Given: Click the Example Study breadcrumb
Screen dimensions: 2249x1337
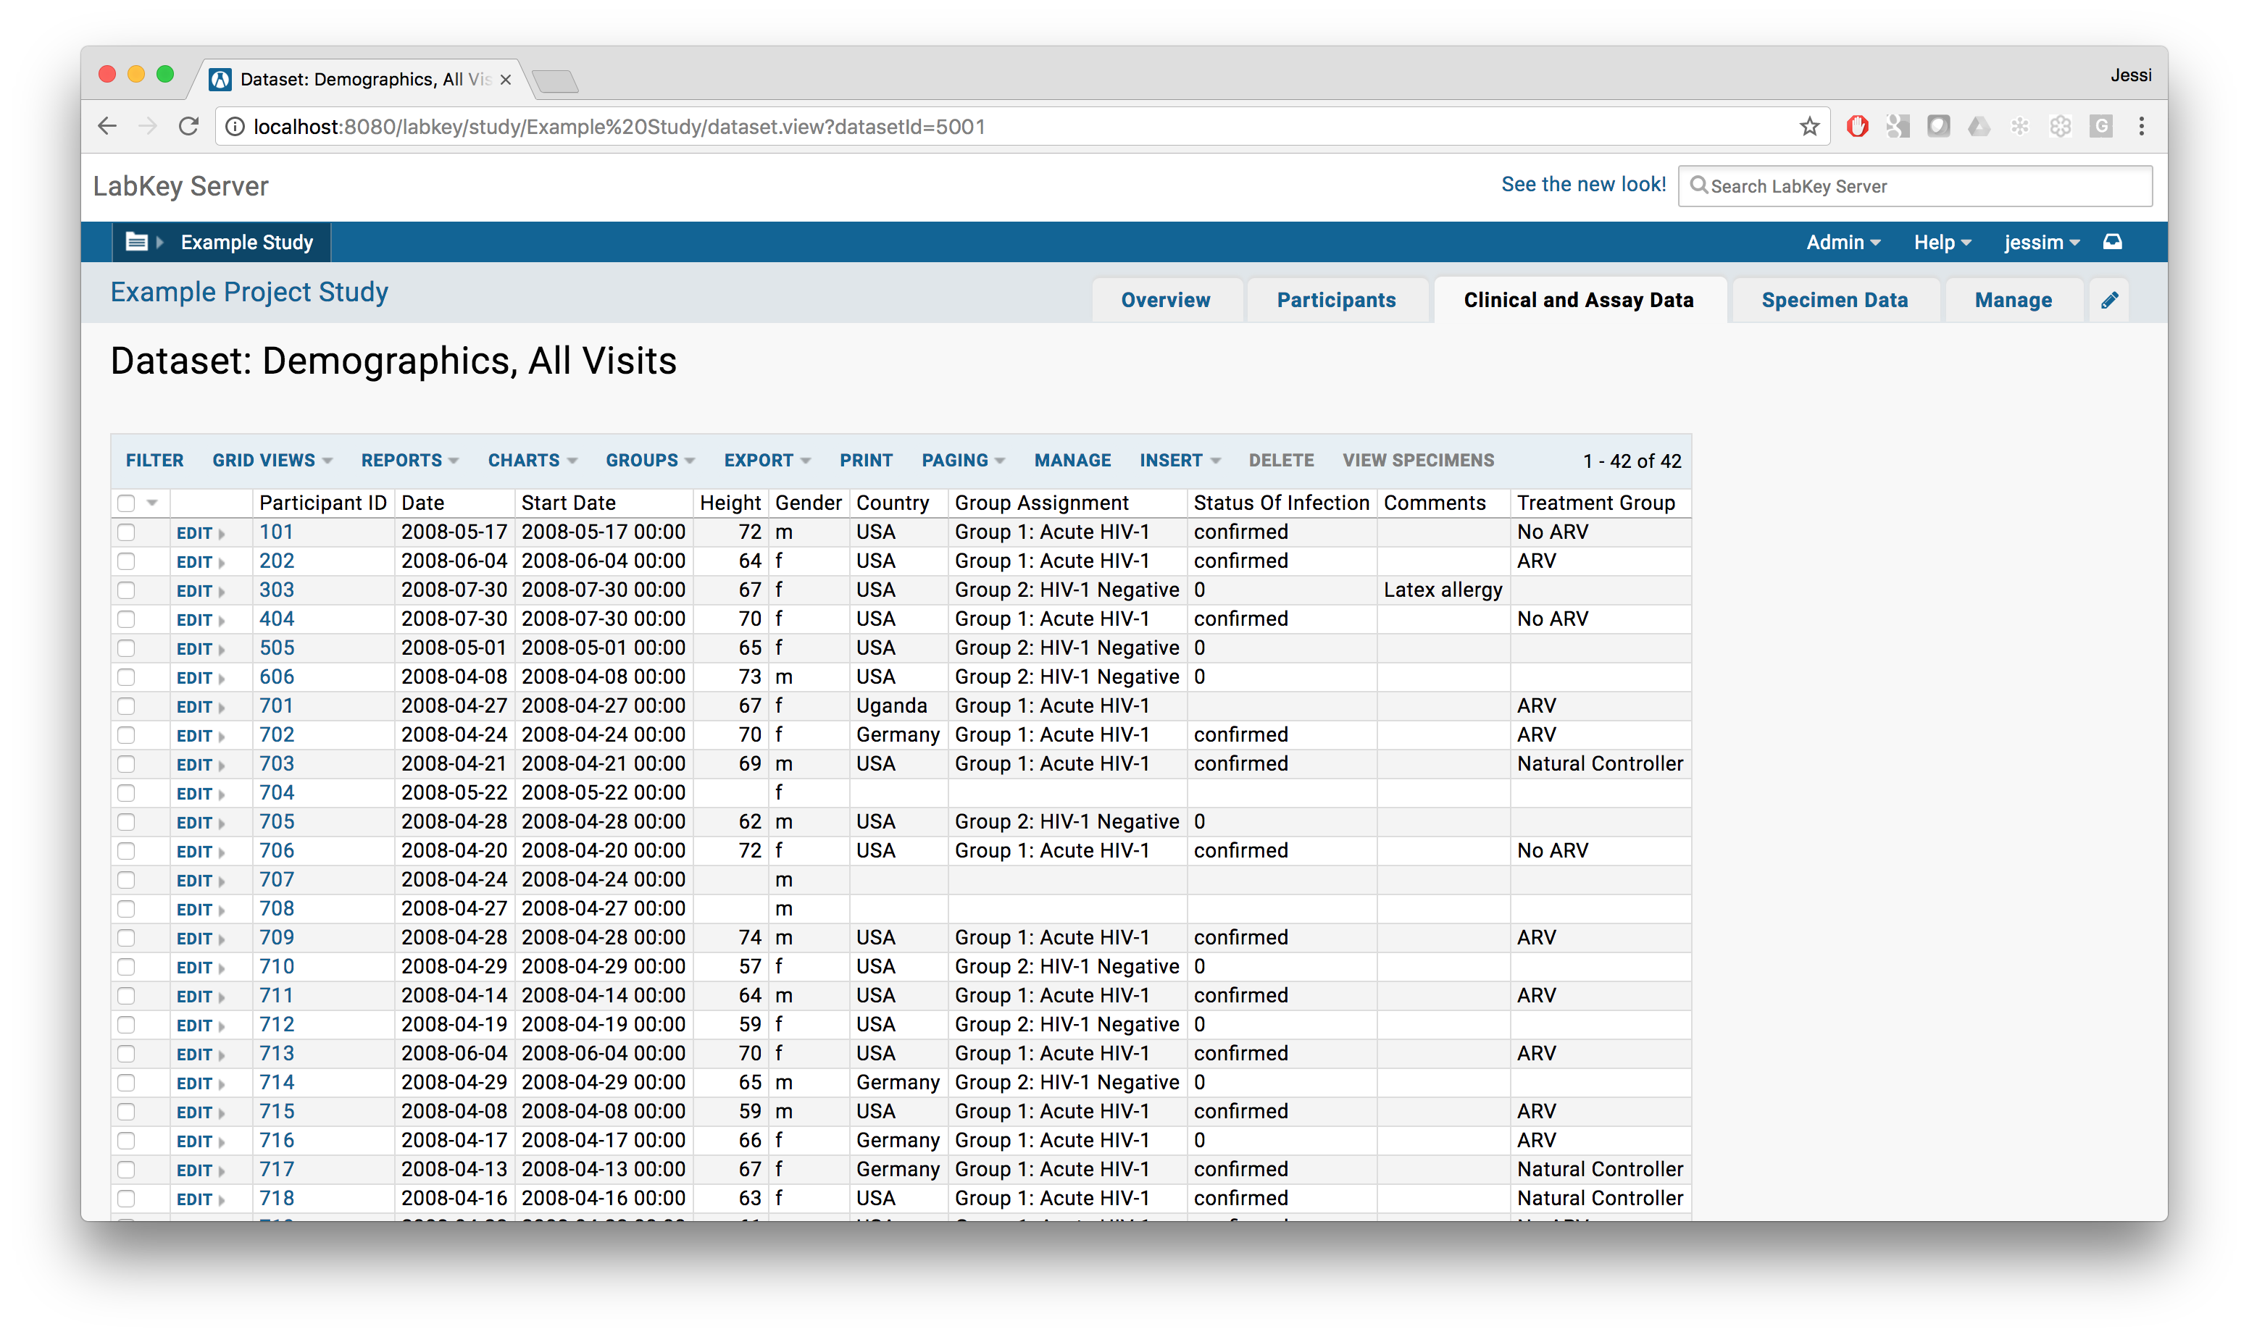Looking at the screenshot, I should click(247, 241).
